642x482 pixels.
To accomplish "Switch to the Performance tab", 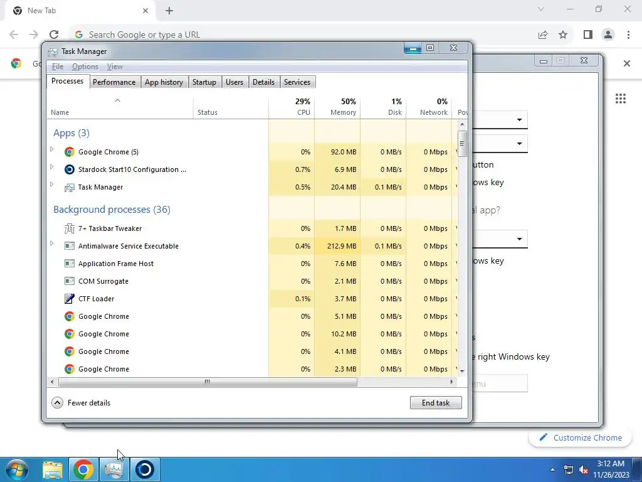I will (114, 82).
